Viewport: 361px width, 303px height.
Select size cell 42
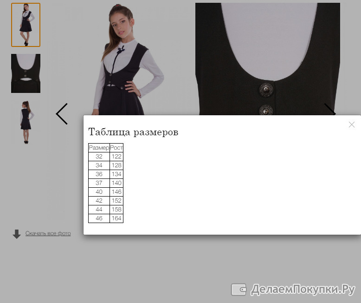pos(99,201)
